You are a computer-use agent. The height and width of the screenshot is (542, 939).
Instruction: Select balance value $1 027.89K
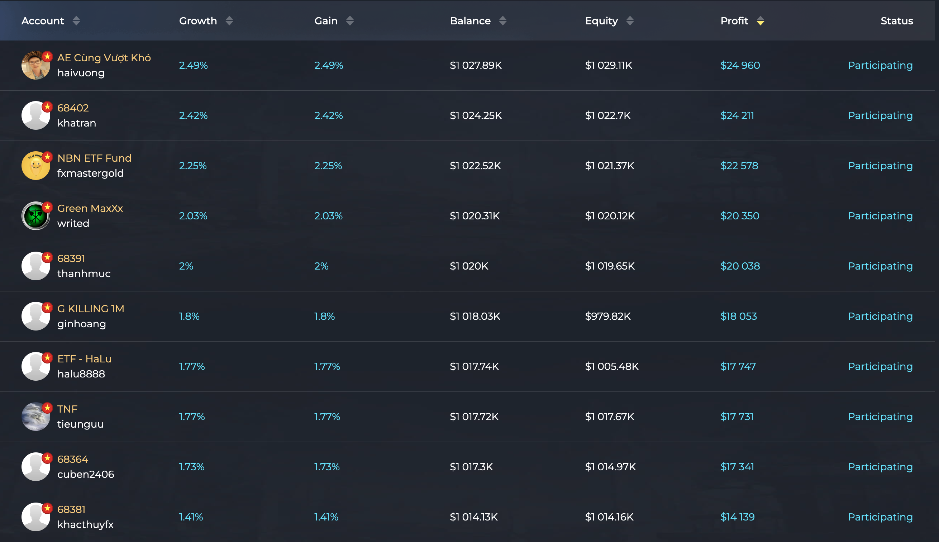pyautogui.click(x=476, y=66)
